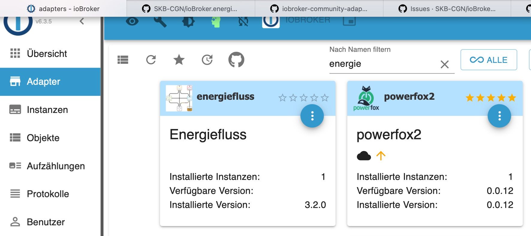
Task: Open Übersicht in the sidebar
Action: tap(50, 54)
